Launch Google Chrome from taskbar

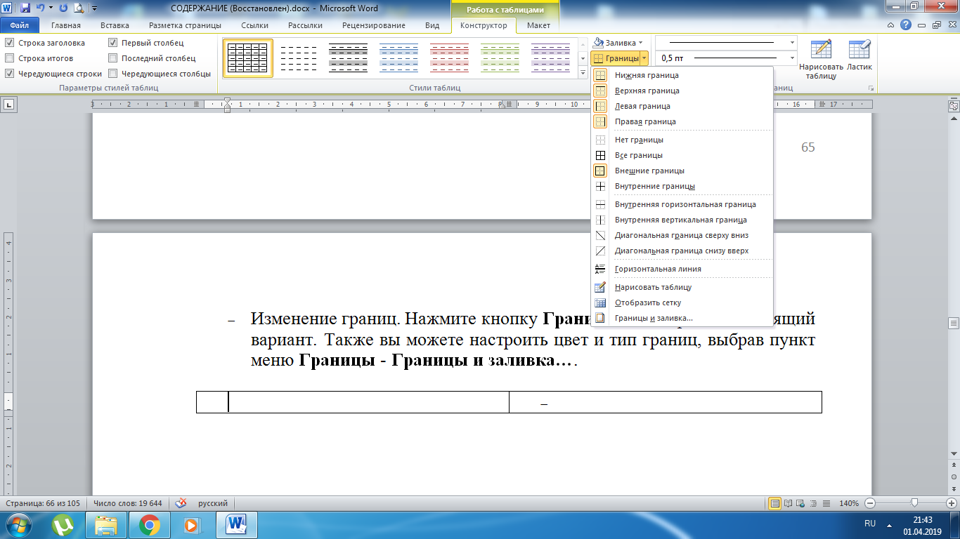coord(148,524)
